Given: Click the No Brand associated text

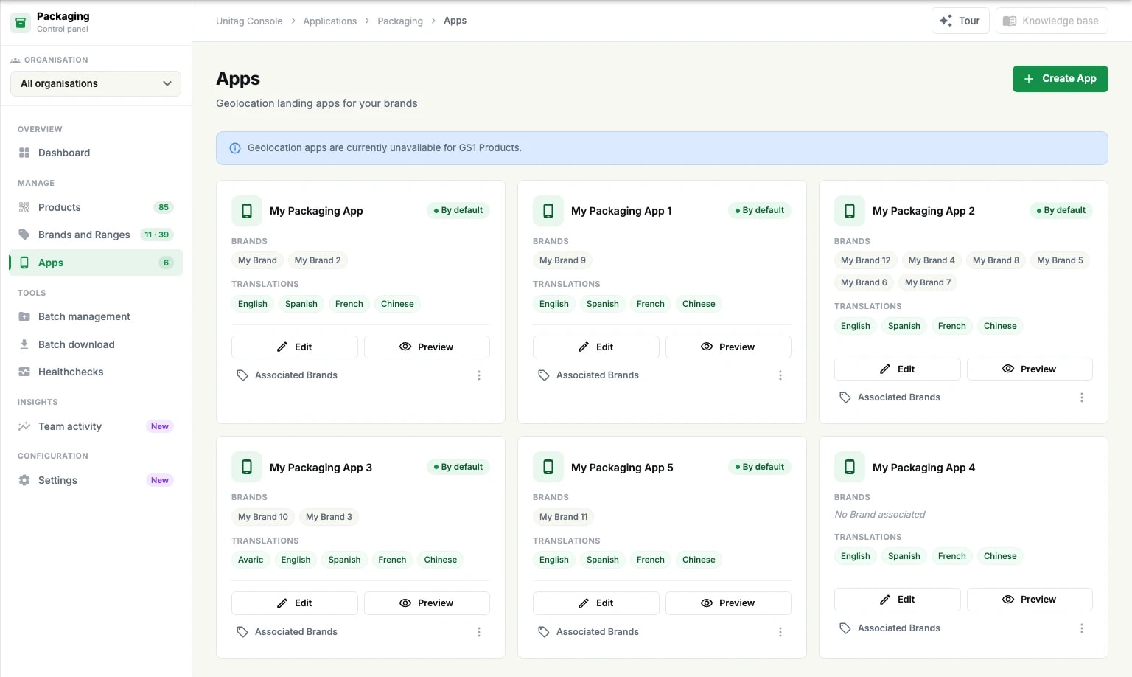Looking at the screenshot, I should tap(880, 515).
